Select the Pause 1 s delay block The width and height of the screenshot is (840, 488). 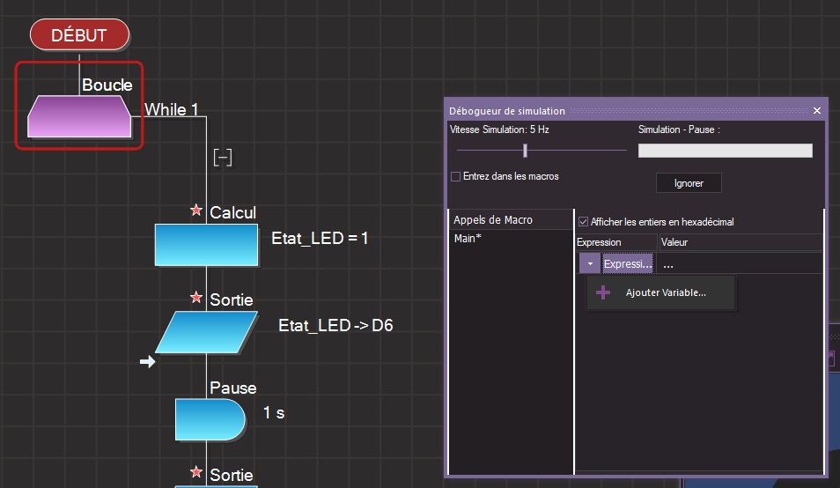[x=210, y=419]
